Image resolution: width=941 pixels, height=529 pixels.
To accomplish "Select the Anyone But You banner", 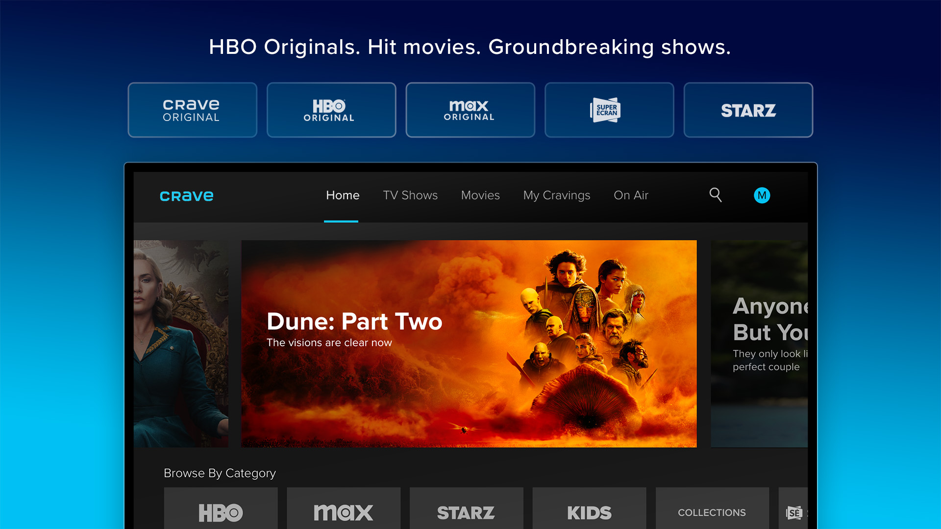I will click(759, 343).
